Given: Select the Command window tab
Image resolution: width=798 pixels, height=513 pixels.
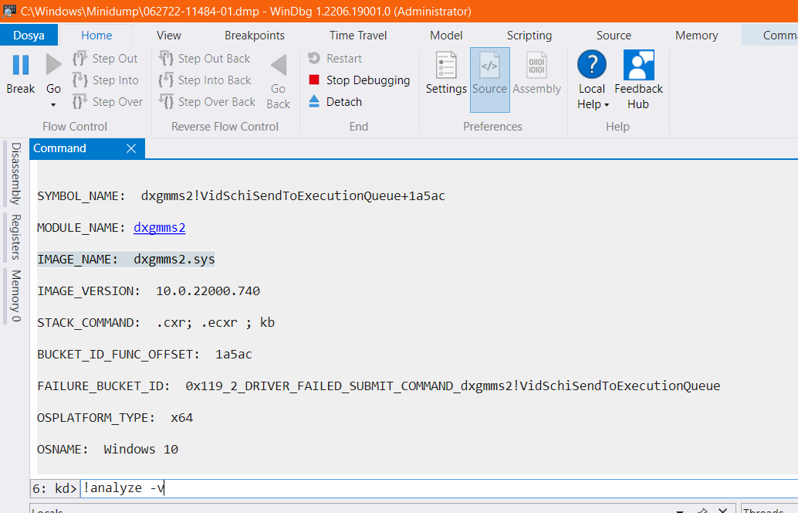Looking at the screenshot, I should tap(59, 148).
